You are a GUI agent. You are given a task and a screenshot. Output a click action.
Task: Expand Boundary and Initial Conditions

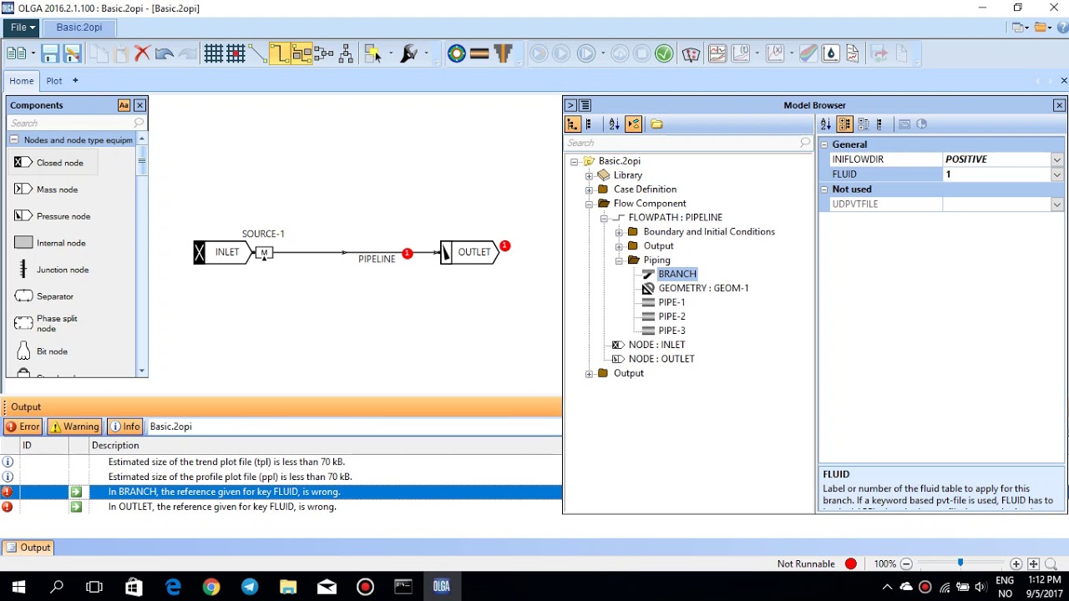coord(619,232)
